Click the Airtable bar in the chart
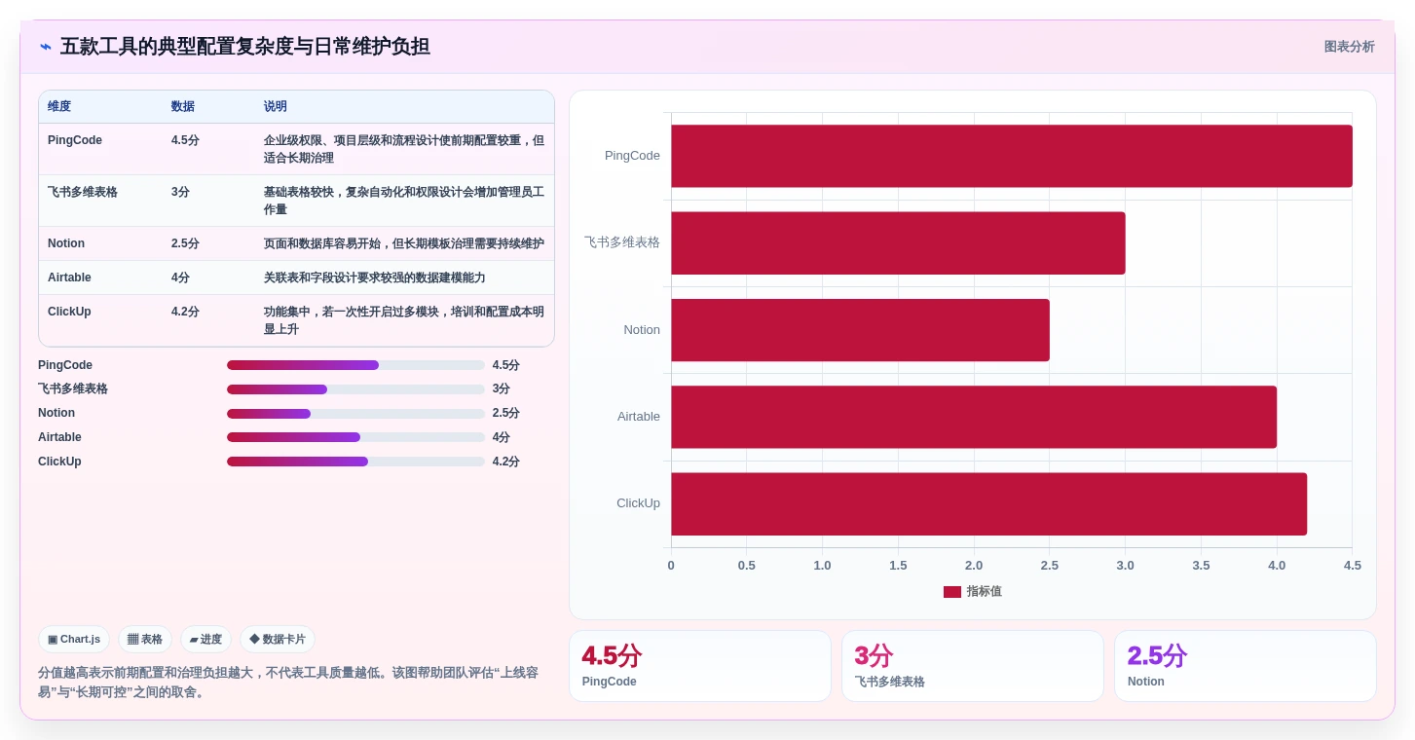Screen dimensions: 1415x740 (974, 417)
